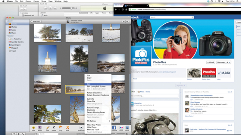The width and height of the screenshot is (241, 135).
Task: Open the Photos menu in menu bar
Action: pyautogui.click(x=28, y=1)
